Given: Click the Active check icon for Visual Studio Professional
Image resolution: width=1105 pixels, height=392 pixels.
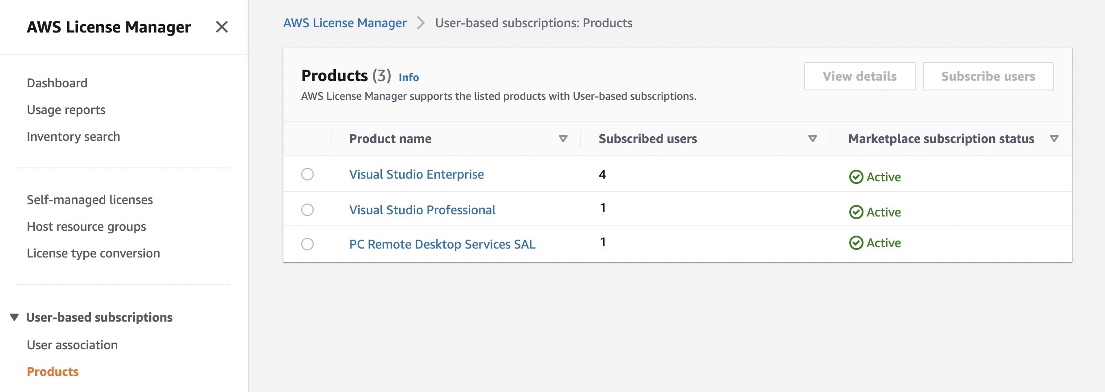Looking at the screenshot, I should pos(856,212).
